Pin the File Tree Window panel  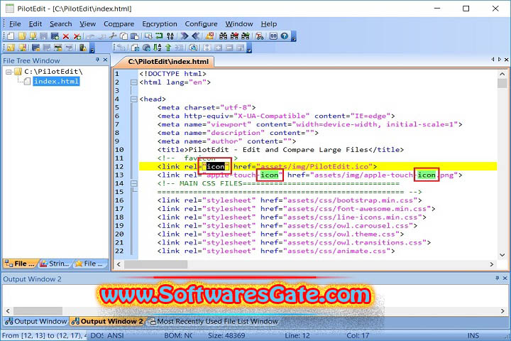(97, 60)
